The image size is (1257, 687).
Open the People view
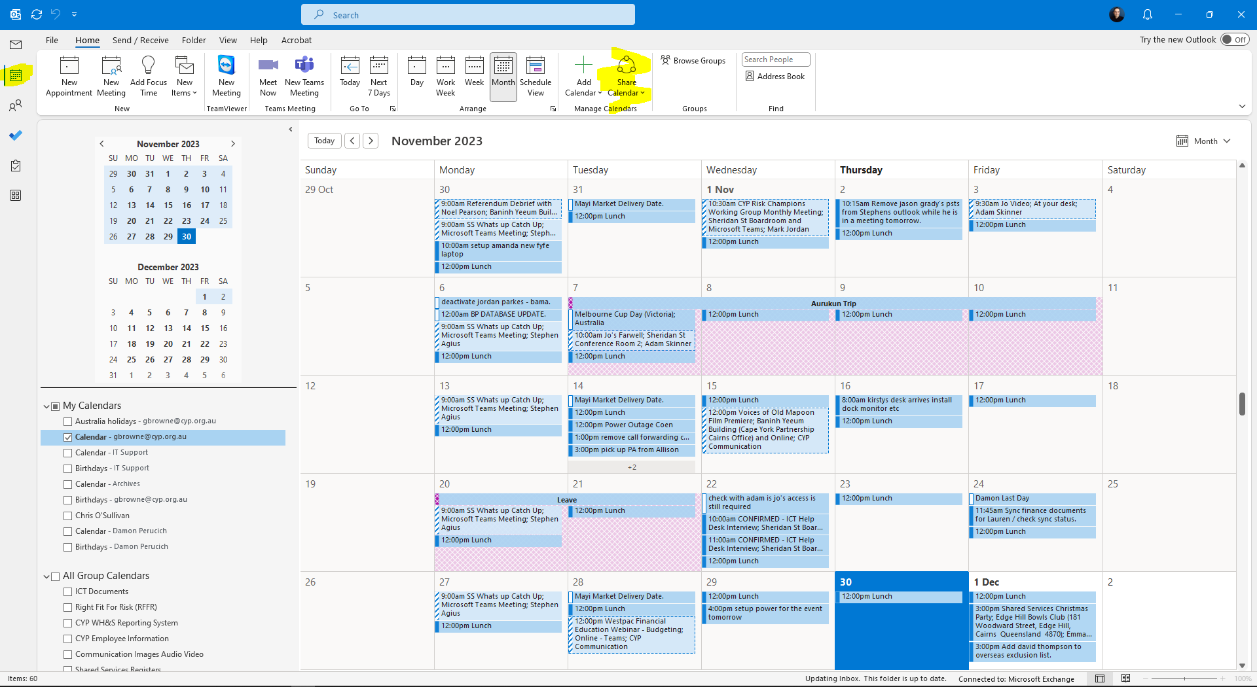pyautogui.click(x=16, y=105)
